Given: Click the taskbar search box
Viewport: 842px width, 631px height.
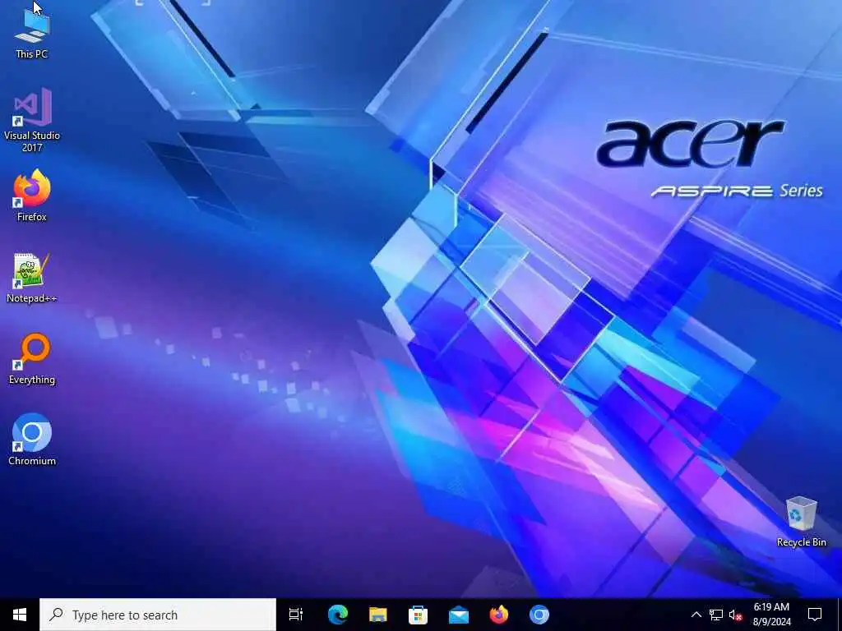Looking at the screenshot, I should [158, 615].
